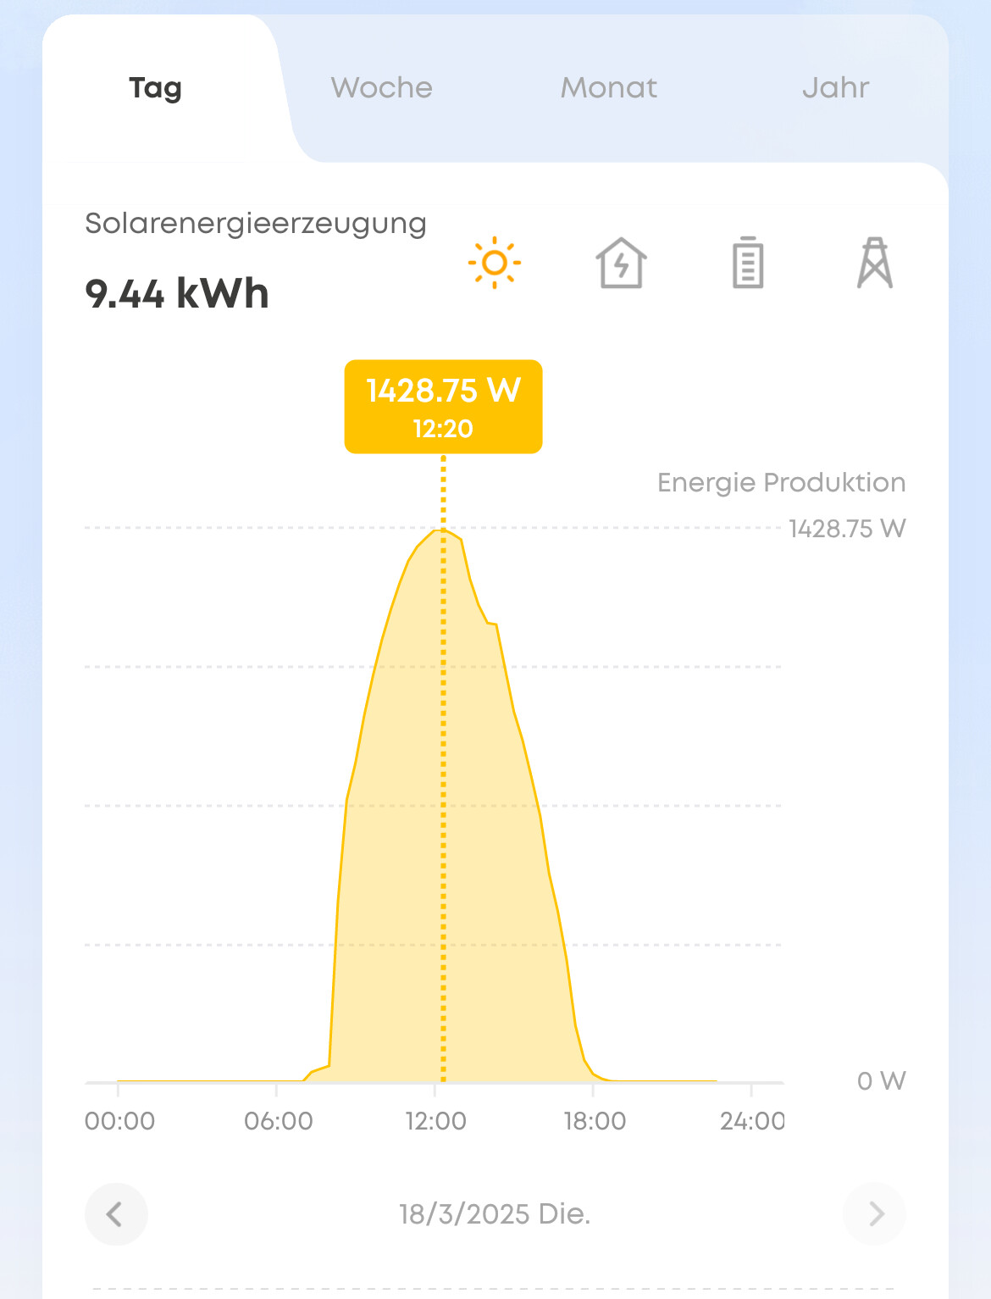Click the 12:00 axis label
Viewport: 991px width, 1299px height.
coord(435,1121)
